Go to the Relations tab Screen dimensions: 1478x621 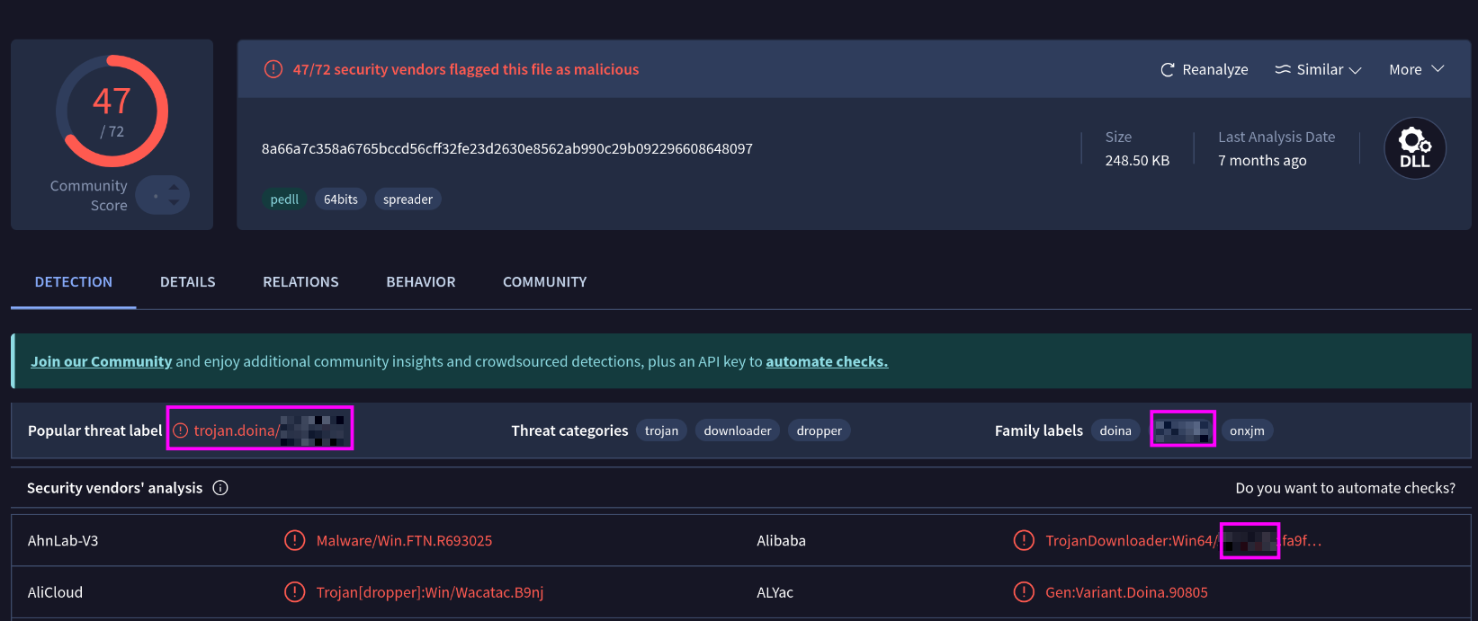pyautogui.click(x=300, y=282)
